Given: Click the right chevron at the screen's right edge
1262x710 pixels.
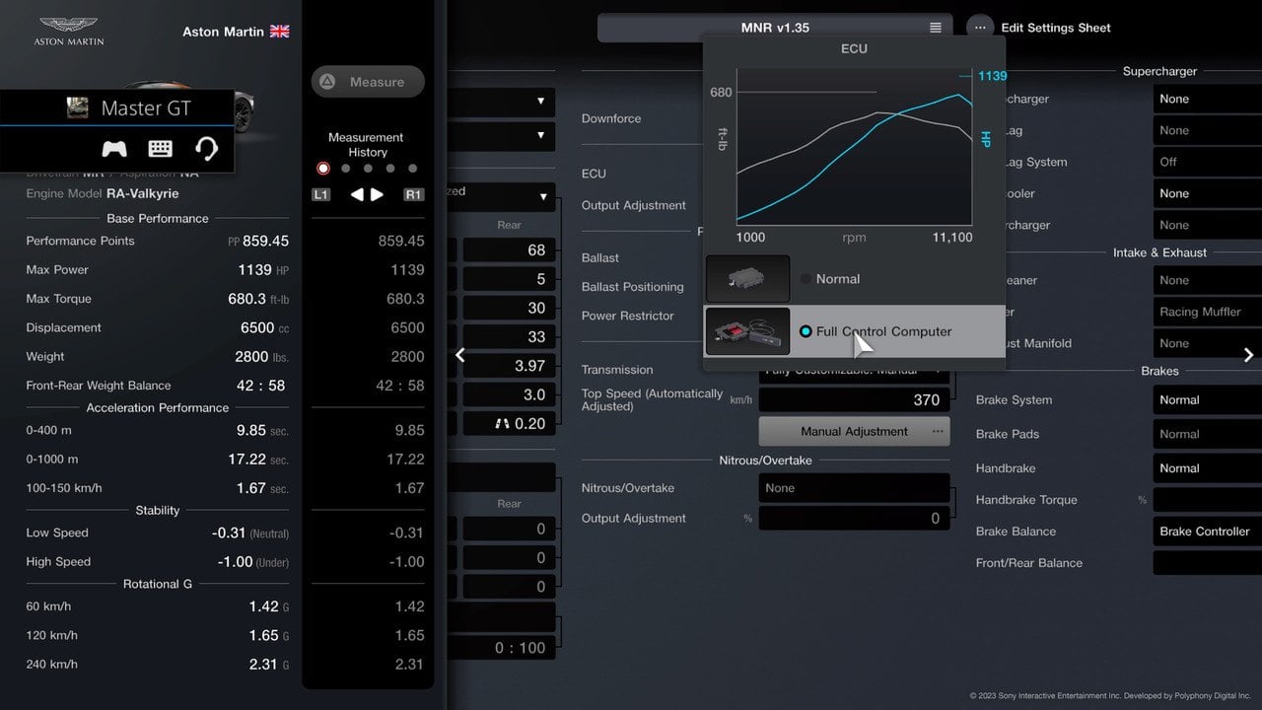Looking at the screenshot, I should (x=1248, y=355).
